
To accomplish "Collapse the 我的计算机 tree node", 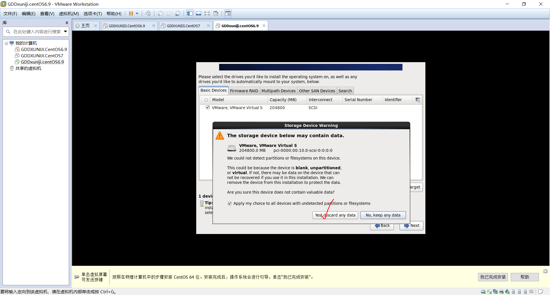I will [6, 43].
